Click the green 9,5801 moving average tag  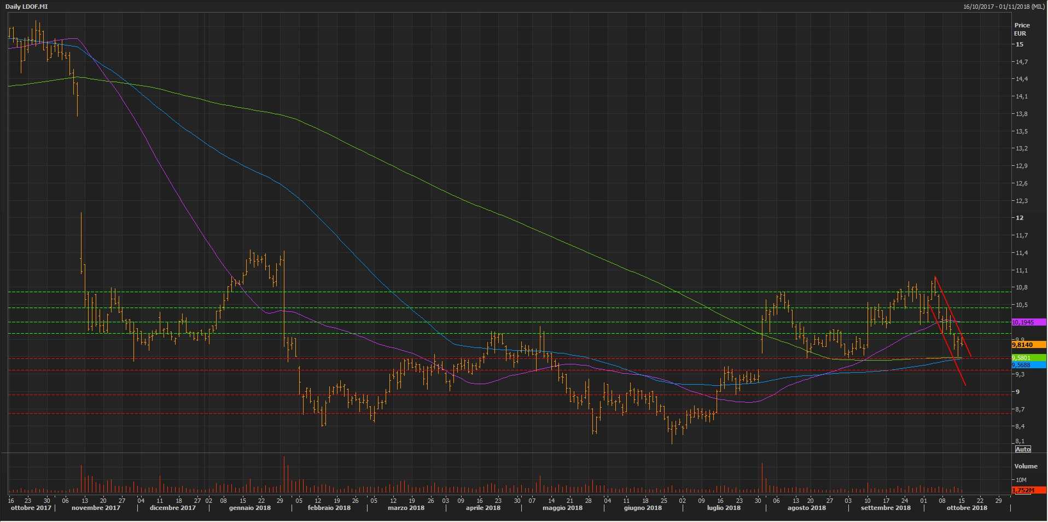[x=1028, y=358]
